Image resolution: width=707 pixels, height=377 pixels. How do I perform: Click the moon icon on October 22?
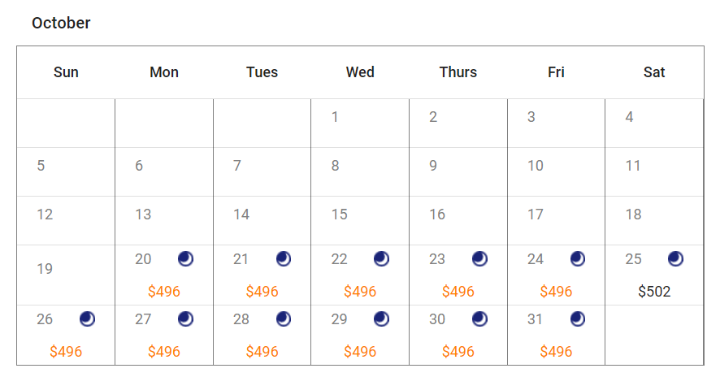point(382,259)
